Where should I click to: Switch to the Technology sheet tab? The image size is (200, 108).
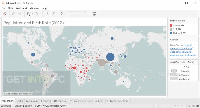[x=32, y=101]
